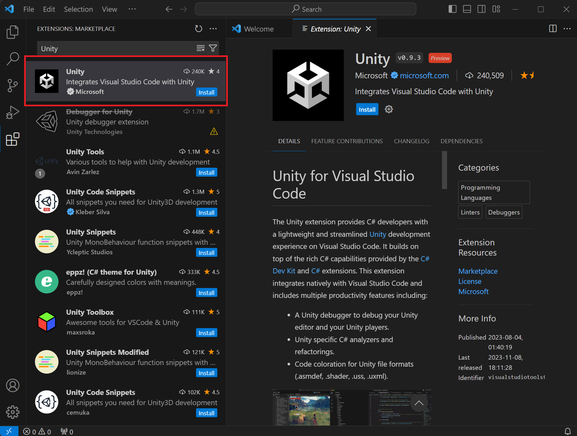Toggle the Secondary Side Bar

[481, 9]
